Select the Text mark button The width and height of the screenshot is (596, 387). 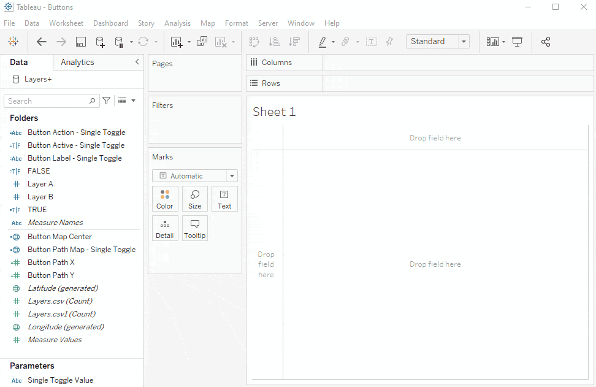pyautogui.click(x=224, y=198)
